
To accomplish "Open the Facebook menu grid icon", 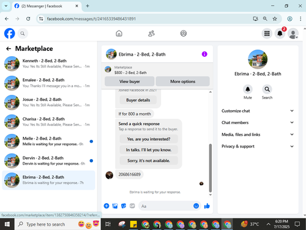I will (x=267, y=34).
